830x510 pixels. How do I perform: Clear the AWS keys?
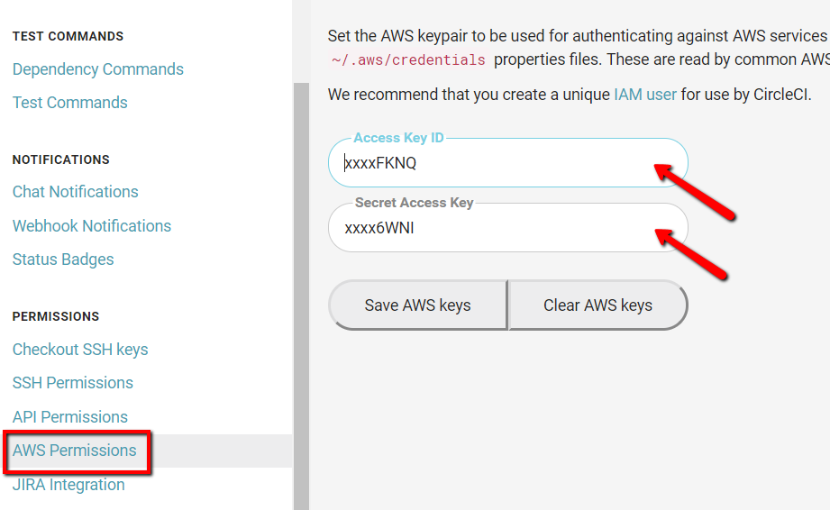click(597, 305)
